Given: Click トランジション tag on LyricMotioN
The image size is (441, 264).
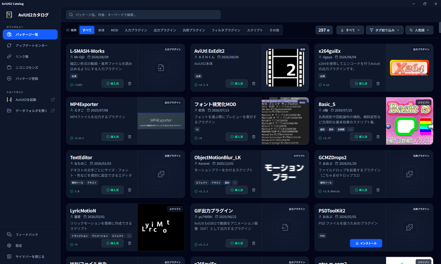Looking at the screenshot, I should click(x=80, y=236).
